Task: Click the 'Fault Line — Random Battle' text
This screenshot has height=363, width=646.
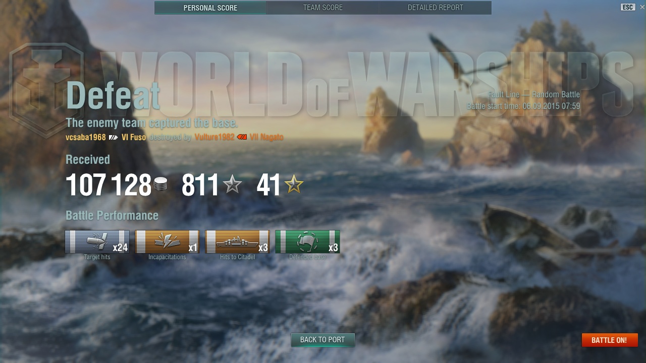Action: point(534,94)
